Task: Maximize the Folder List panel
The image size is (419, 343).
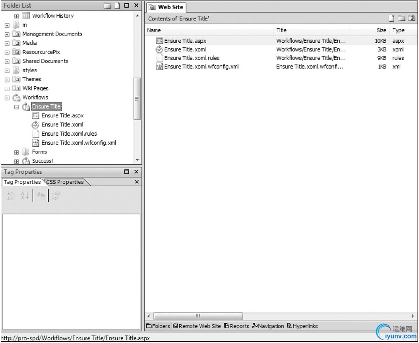Action: [x=127, y=5]
